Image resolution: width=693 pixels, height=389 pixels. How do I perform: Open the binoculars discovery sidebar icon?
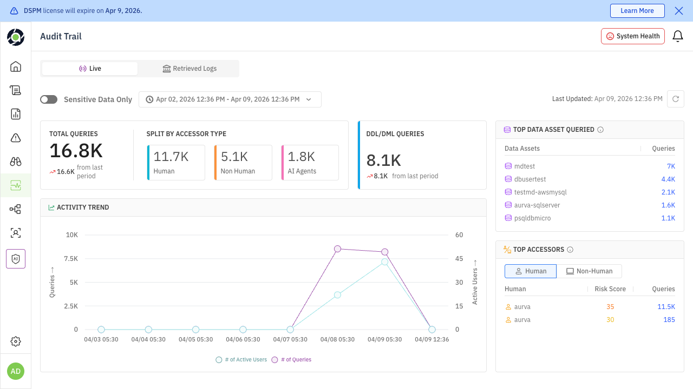[16, 162]
